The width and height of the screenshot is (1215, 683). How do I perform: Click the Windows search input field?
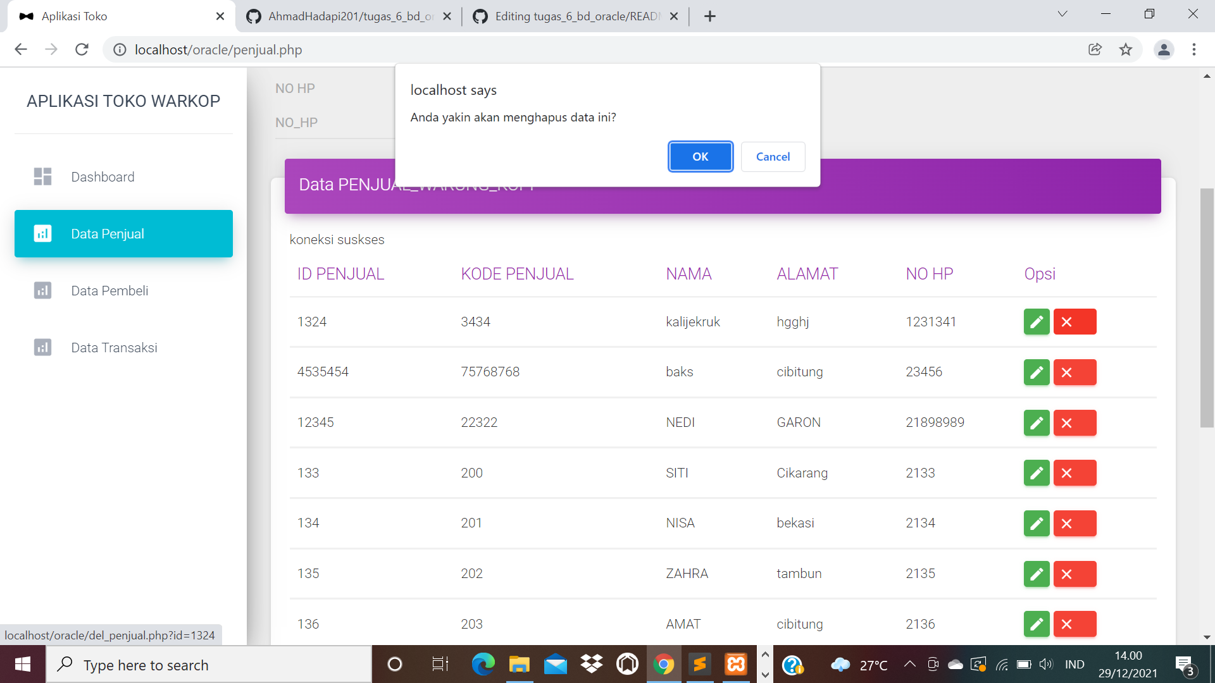pos(209,665)
